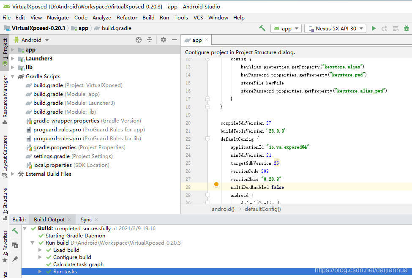This screenshot has height=278, width=412.
Task: Toggle the build view icon below hammer
Action: 15,245
